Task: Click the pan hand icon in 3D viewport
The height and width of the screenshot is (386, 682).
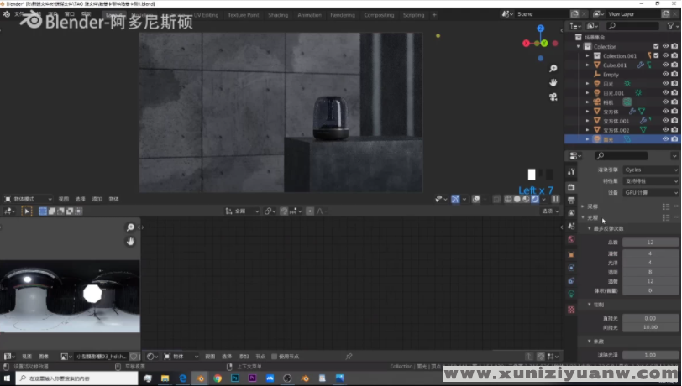Action: (553, 82)
